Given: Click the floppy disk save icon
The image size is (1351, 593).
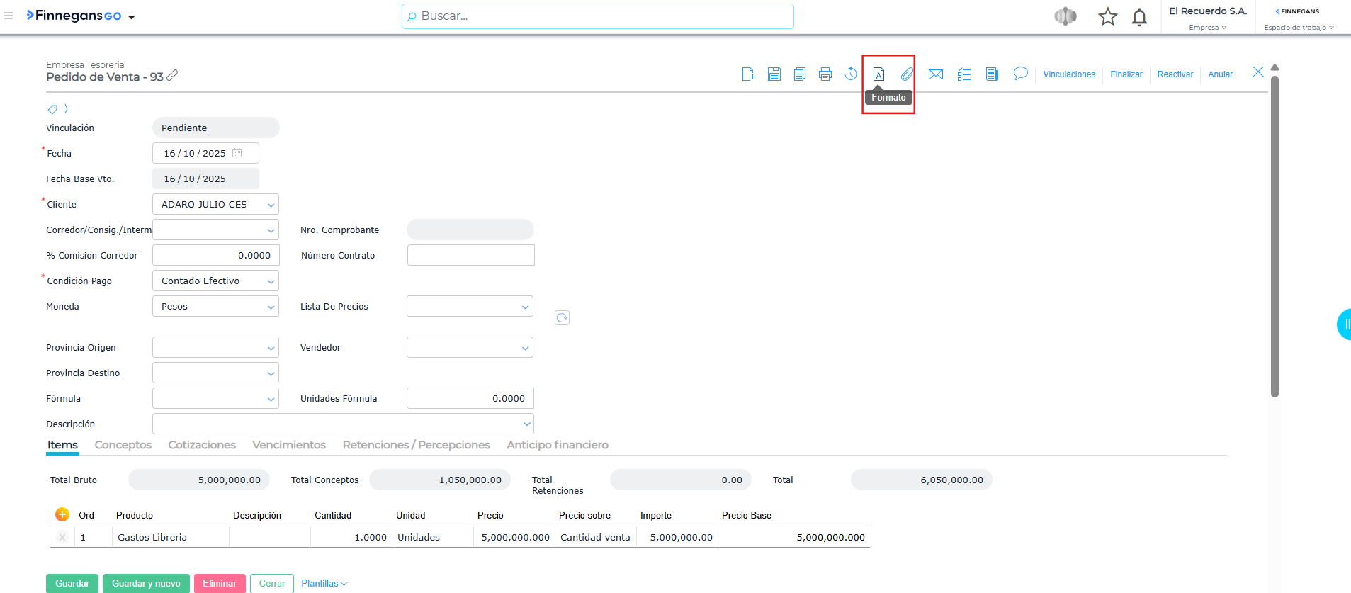Looking at the screenshot, I should [x=774, y=74].
